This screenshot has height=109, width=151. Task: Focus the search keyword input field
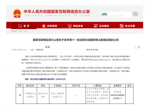tap(120, 15)
